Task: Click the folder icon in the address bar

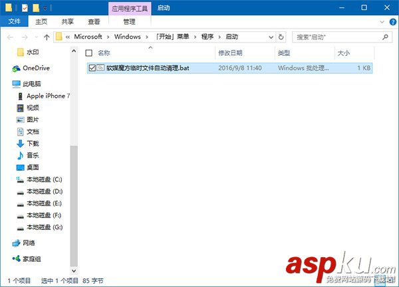Action: coord(59,37)
